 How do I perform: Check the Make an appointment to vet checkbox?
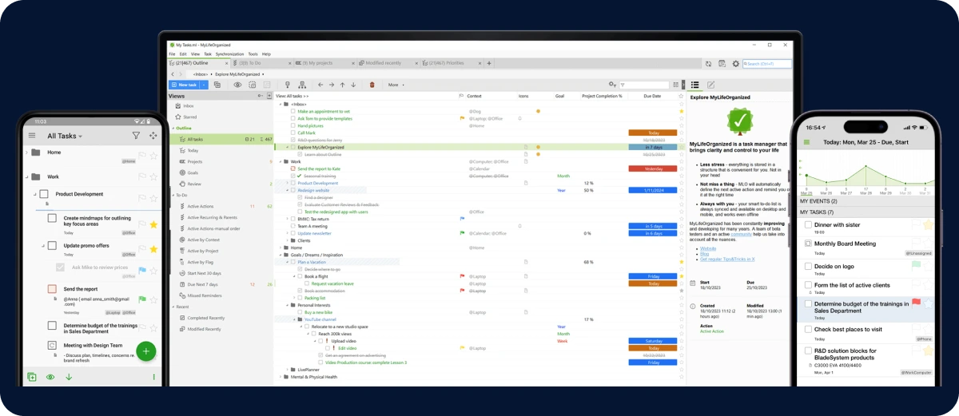293,111
